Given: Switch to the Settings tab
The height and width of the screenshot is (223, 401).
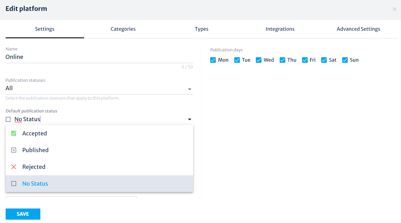Looking at the screenshot, I should click(45, 29).
